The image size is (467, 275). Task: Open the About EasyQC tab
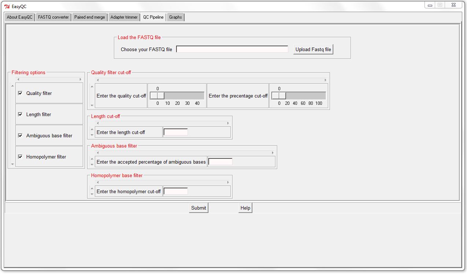click(20, 17)
